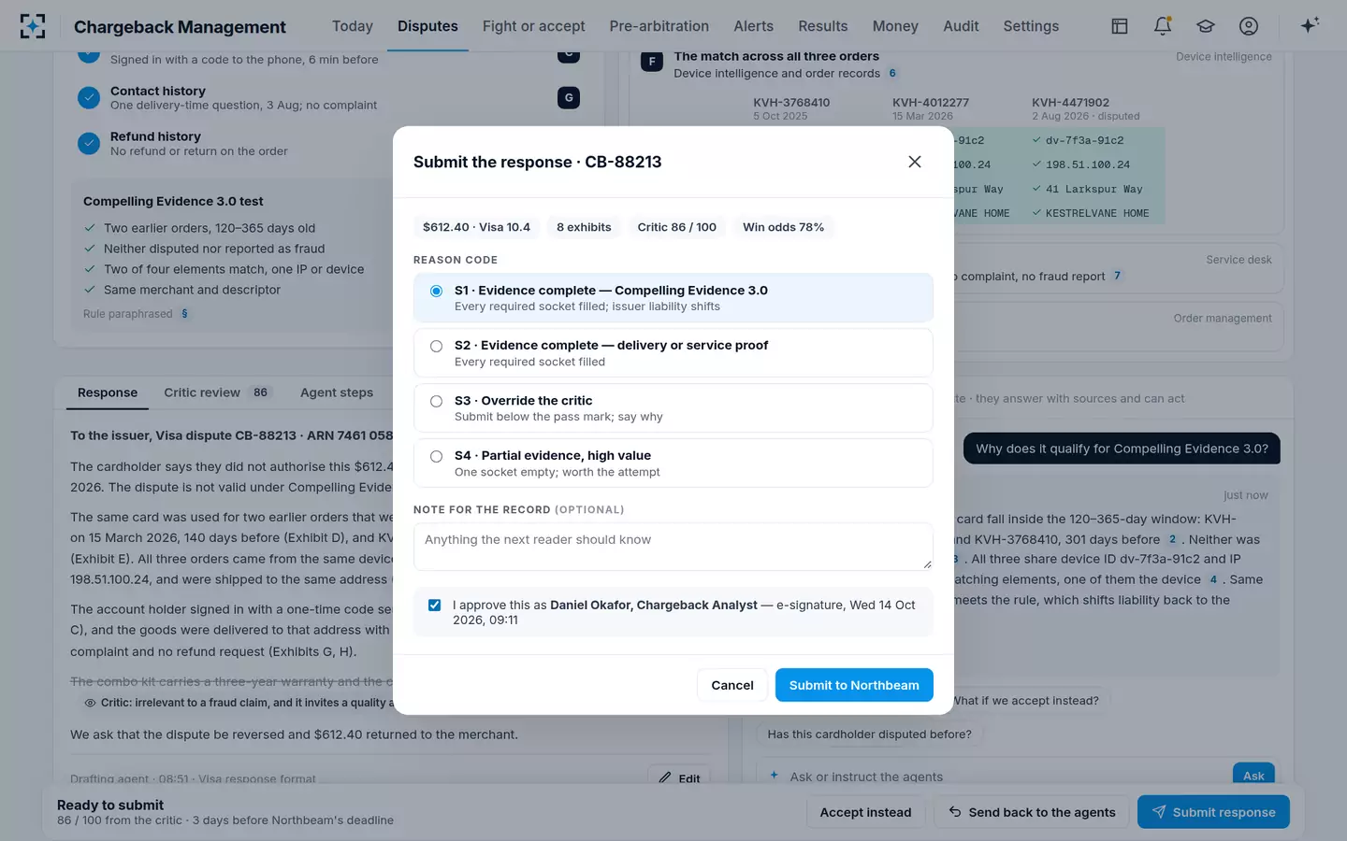The height and width of the screenshot is (841, 1347).
Task: Select reason S2 delivery or service proof
Action: pos(673,352)
